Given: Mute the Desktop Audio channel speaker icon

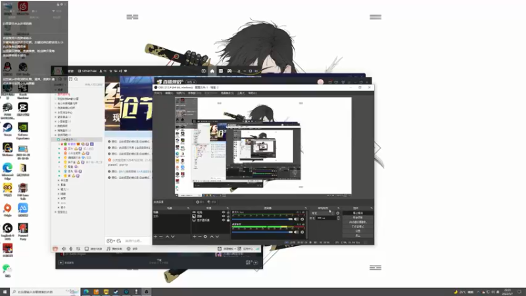Looking at the screenshot, I should tap(296, 232).
